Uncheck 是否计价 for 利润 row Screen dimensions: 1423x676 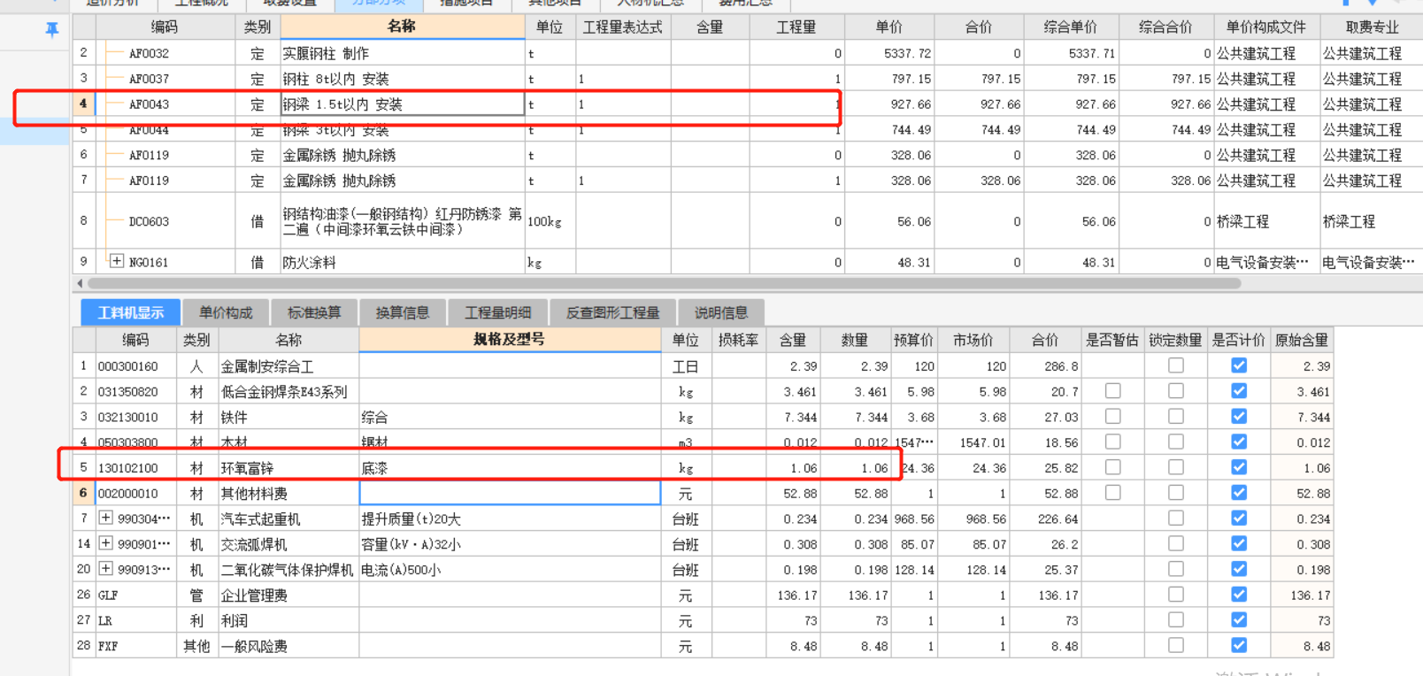1239,620
